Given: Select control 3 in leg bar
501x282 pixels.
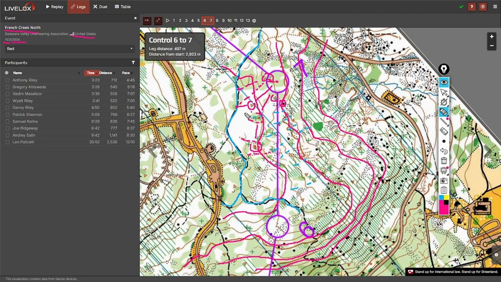Looking at the screenshot, I should (x=186, y=21).
